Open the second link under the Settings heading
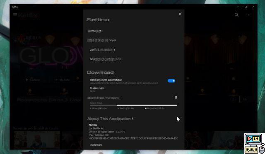Screen dimensions: 265x154 [101, 40]
